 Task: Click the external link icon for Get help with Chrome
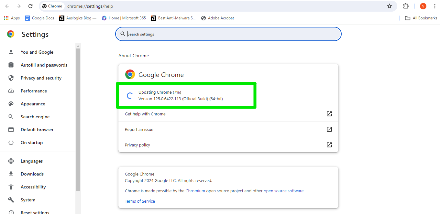(x=329, y=114)
